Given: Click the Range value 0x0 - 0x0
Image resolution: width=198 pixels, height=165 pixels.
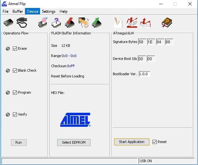Looking at the screenshot, I should (x=69, y=56).
